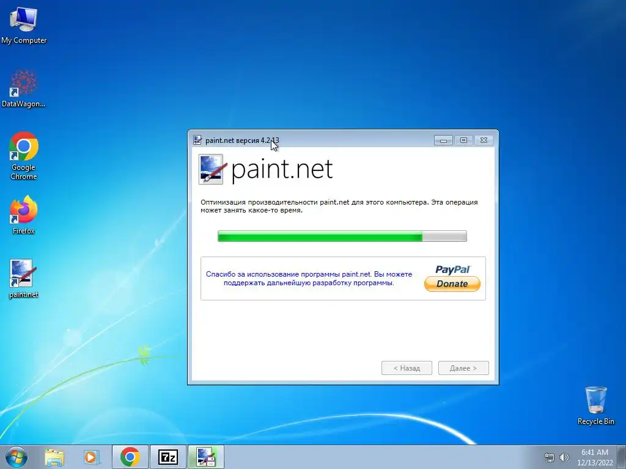Viewport: 626px width, 469px height.
Task: Maximize the paint.net installer window
Action: (x=463, y=140)
